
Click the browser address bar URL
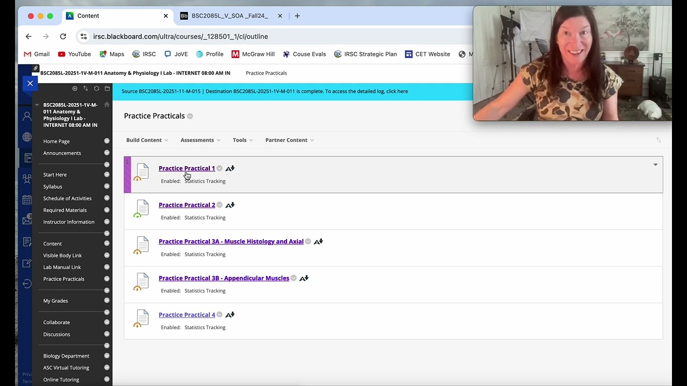[x=180, y=36]
